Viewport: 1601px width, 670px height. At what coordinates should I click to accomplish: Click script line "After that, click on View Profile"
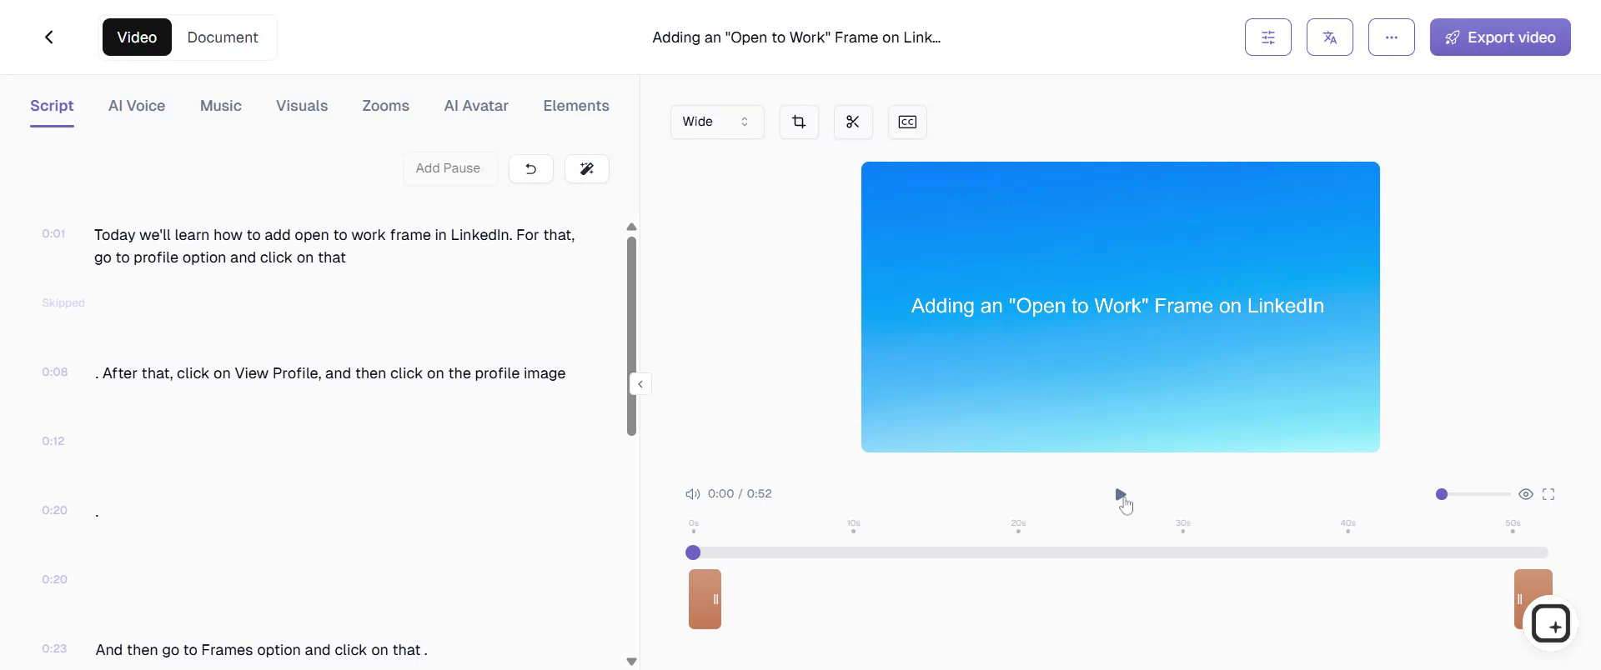pyautogui.click(x=330, y=373)
